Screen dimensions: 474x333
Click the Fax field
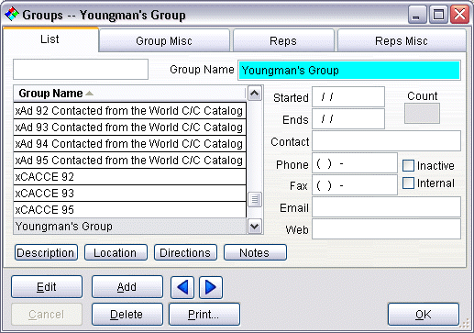point(355,185)
